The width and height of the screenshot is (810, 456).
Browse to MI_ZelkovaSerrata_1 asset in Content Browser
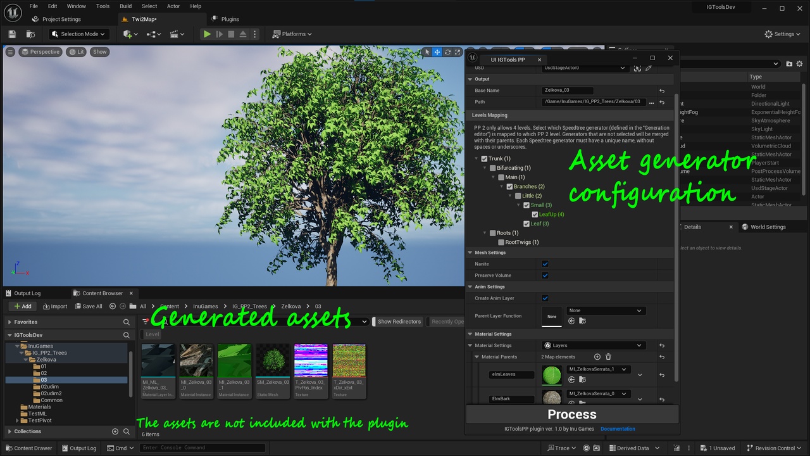(583, 380)
